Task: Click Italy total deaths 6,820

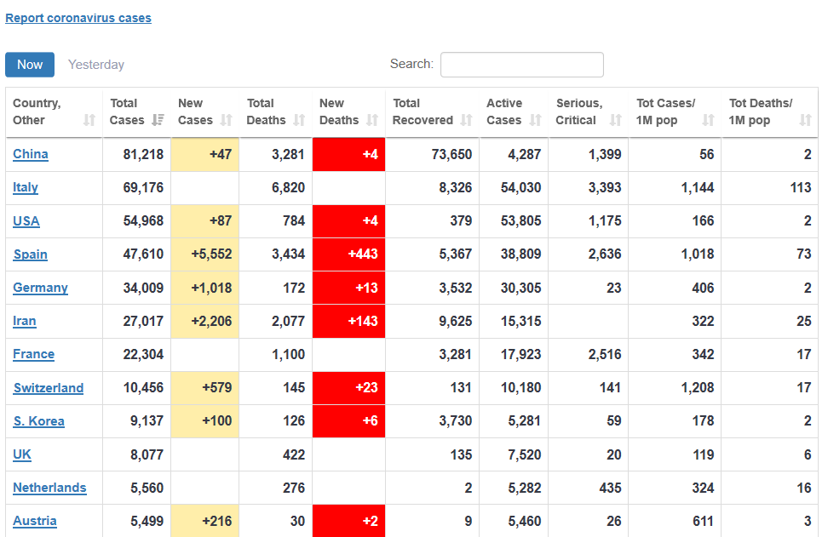Action: point(288,187)
